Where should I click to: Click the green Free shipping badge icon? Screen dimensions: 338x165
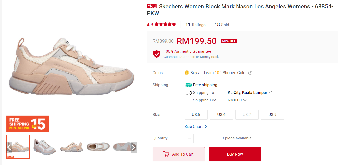coord(188,85)
